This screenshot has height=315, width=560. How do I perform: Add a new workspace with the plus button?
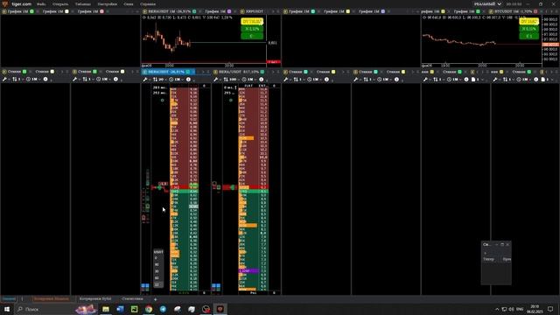[x=155, y=299]
